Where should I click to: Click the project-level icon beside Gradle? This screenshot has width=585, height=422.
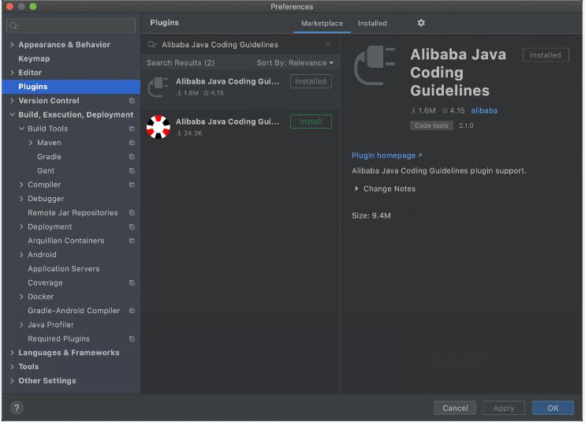click(x=132, y=157)
